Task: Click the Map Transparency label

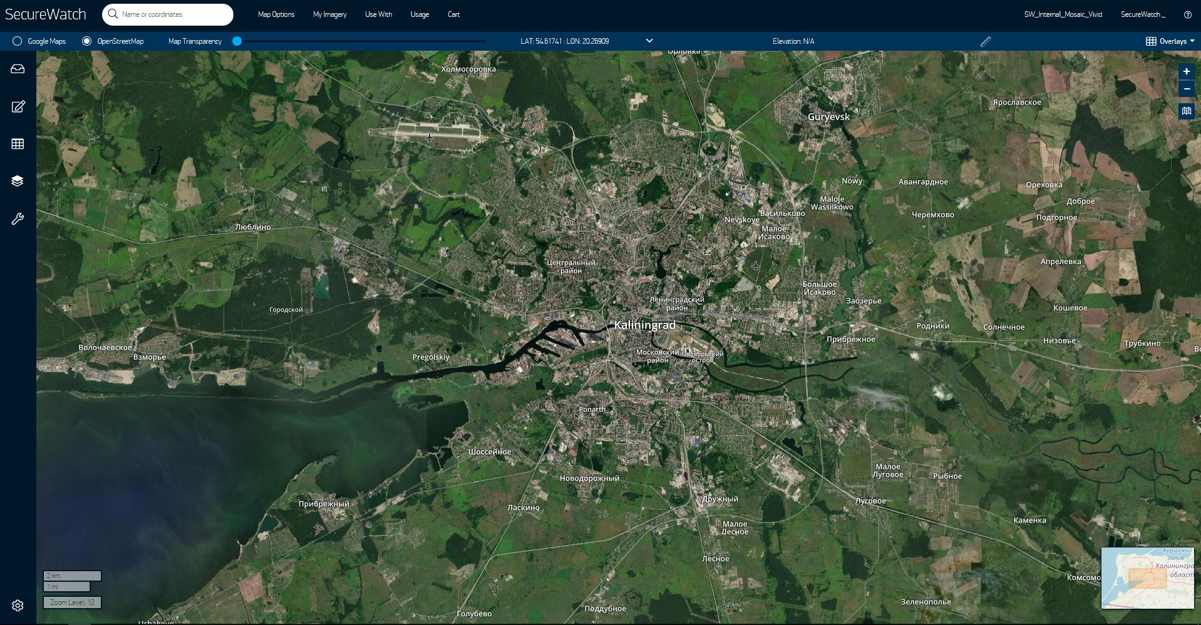Action: pos(195,41)
